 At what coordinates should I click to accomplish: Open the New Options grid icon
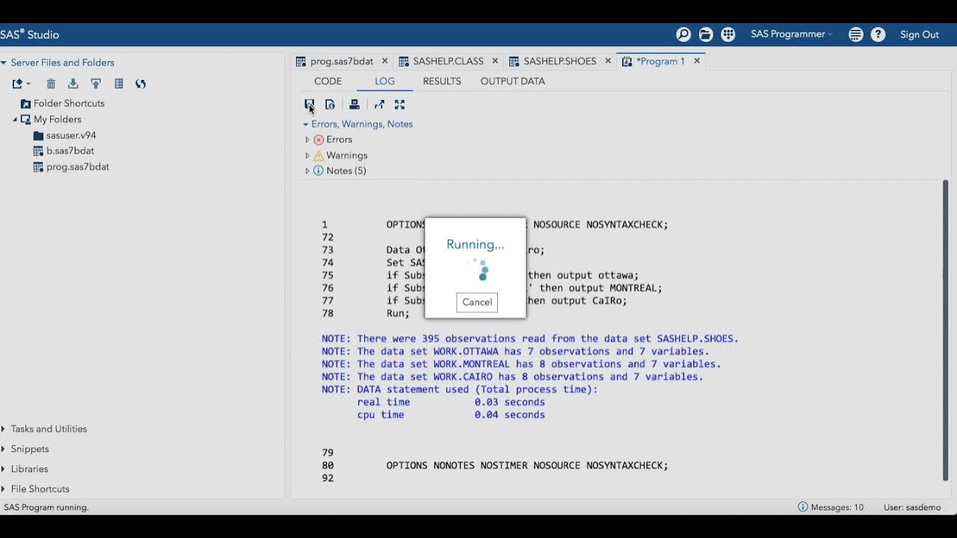(x=728, y=34)
